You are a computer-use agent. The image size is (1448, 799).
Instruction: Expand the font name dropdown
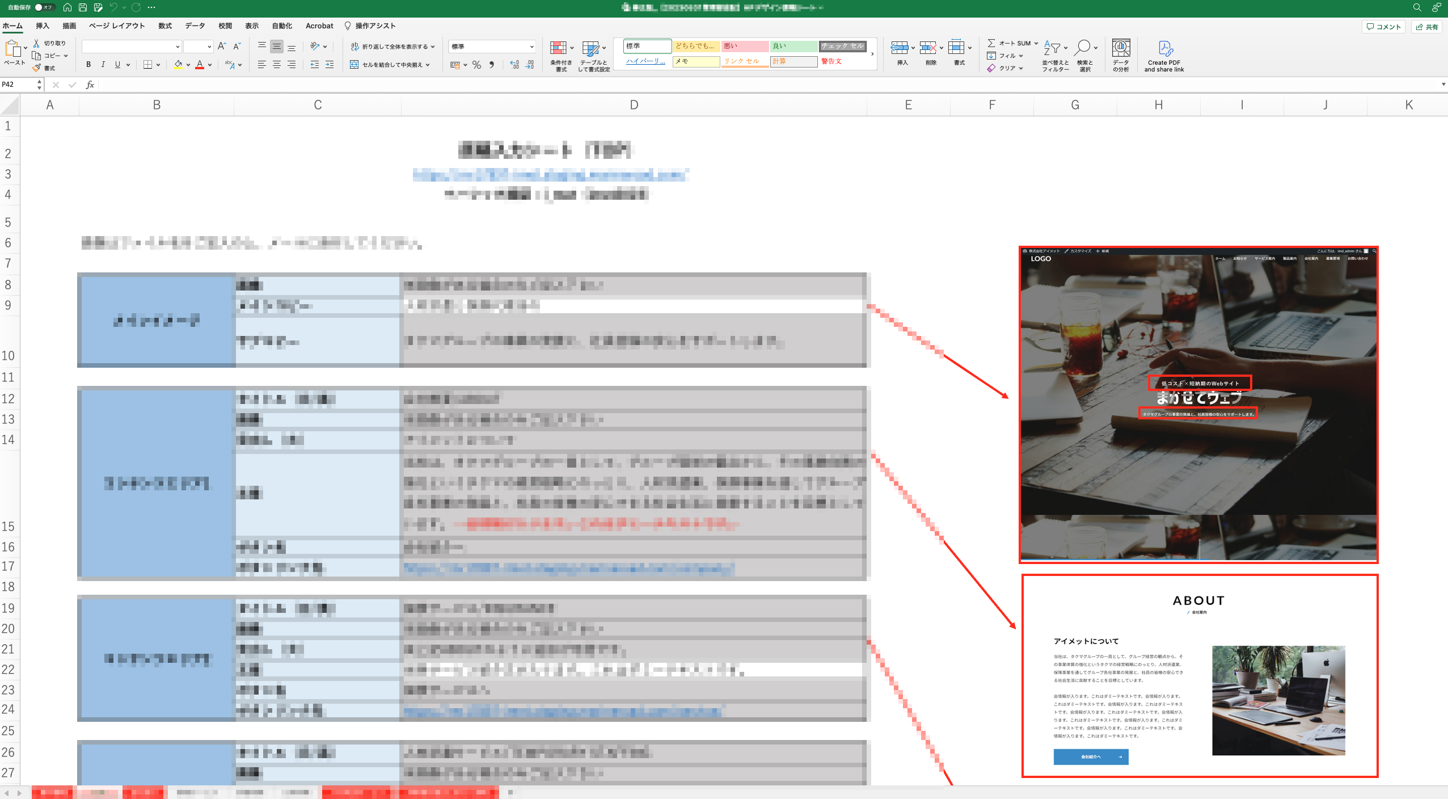click(178, 47)
